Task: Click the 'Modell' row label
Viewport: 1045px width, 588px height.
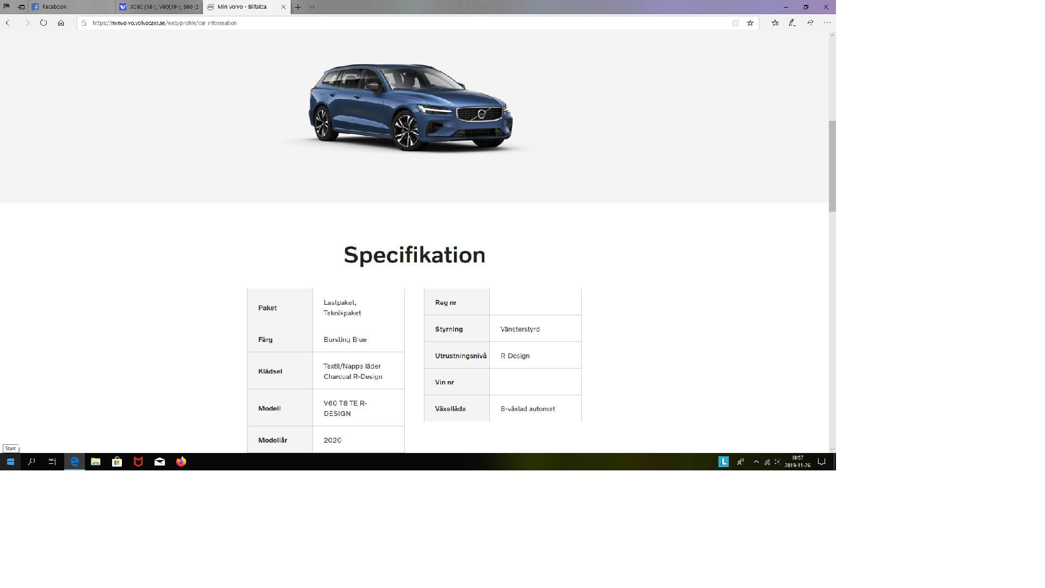Action: tap(269, 408)
